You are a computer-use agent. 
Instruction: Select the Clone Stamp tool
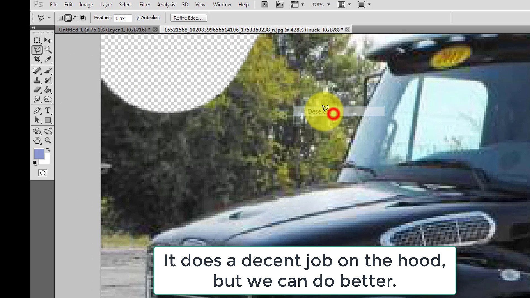(x=37, y=80)
